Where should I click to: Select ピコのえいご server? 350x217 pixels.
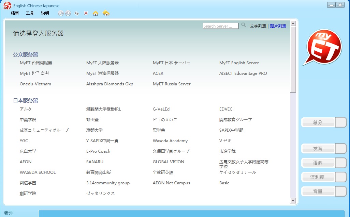pyautogui.click(x=165, y=119)
